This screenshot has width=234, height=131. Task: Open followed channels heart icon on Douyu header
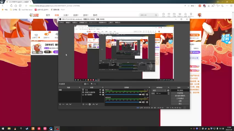(169, 14)
